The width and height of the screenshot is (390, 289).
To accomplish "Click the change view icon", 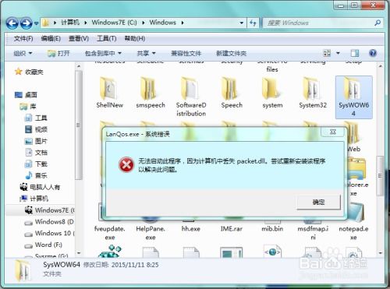I will coord(327,53).
